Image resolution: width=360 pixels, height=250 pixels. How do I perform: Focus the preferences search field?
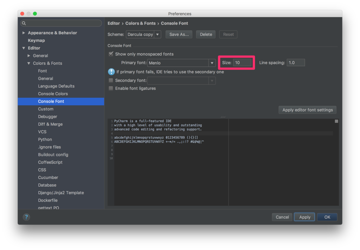61,23
